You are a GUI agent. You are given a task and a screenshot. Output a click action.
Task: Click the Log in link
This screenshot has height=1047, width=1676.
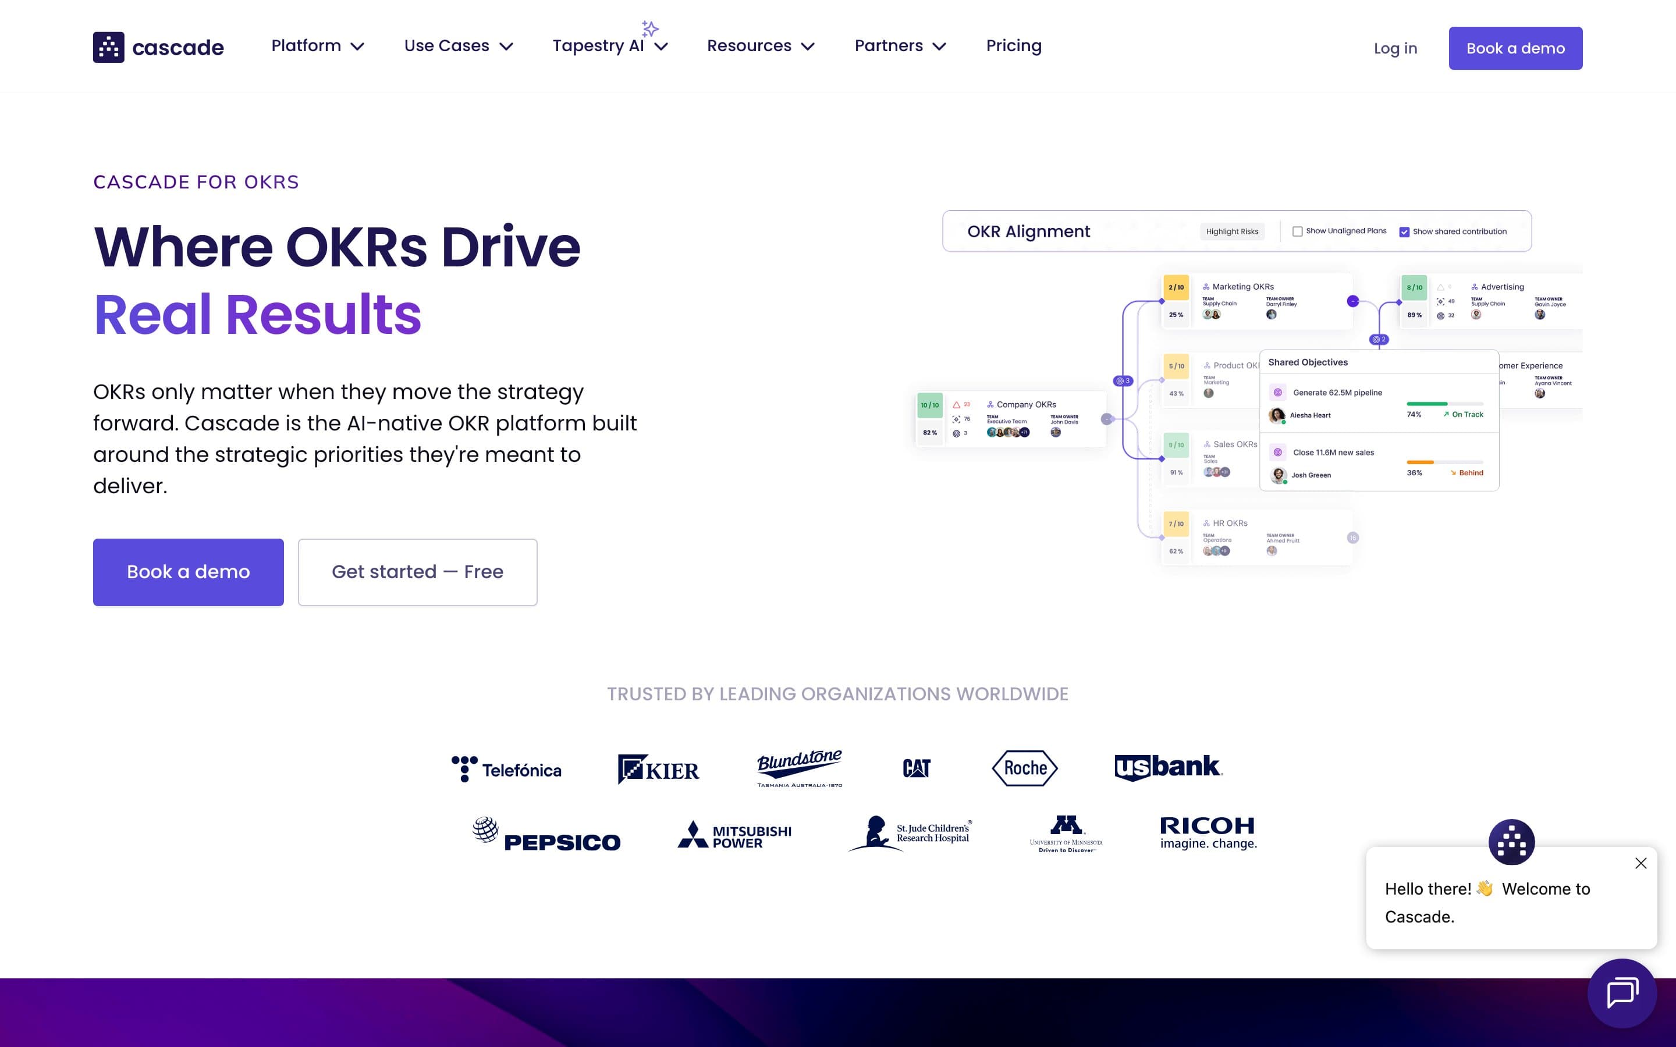(x=1396, y=48)
